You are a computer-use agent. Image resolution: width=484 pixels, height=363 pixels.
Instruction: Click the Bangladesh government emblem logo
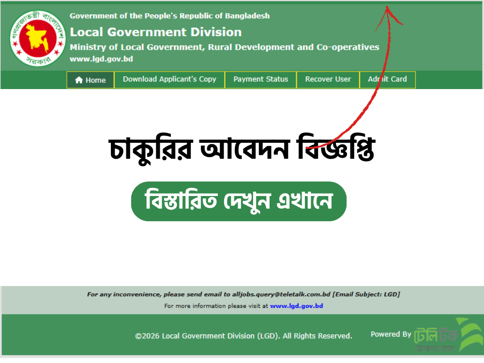(38, 39)
